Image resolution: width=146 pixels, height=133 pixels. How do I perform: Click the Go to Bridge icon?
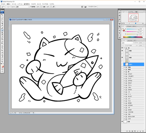pos(86,7)
